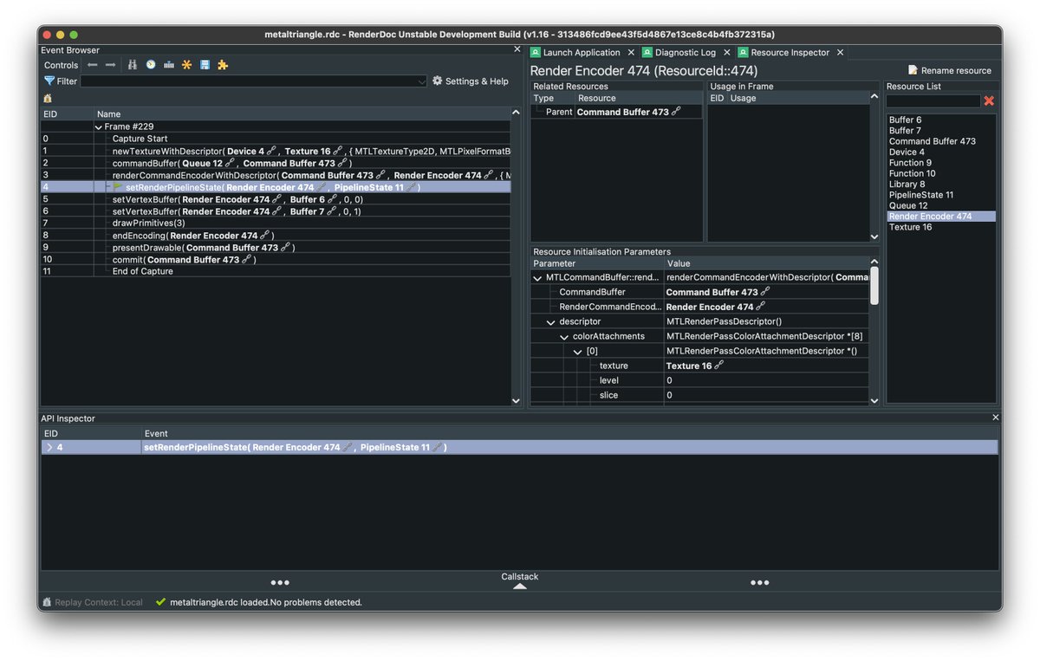The image size is (1040, 661).
Task: Follow link icon after Command Buffer 473 in presentDrawable
Action: pos(287,248)
